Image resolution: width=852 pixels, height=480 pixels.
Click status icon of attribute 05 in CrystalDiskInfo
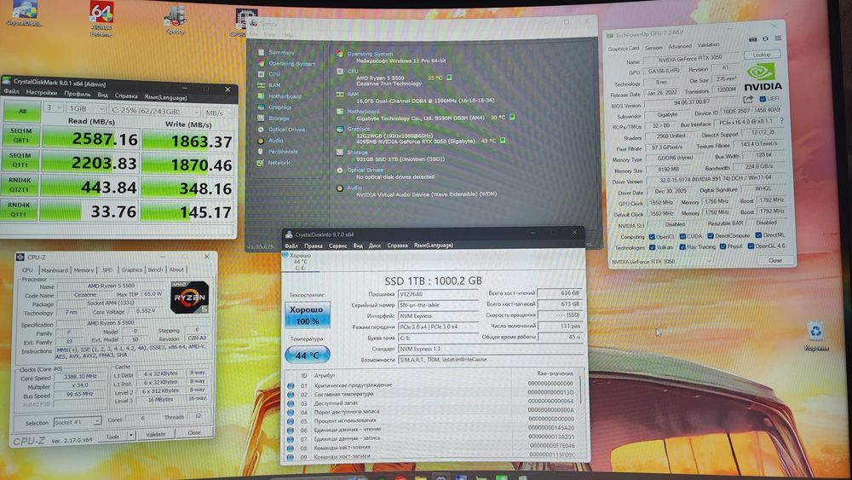pyautogui.click(x=291, y=421)
